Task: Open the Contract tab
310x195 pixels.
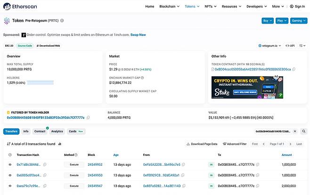Action: [40, 131]
